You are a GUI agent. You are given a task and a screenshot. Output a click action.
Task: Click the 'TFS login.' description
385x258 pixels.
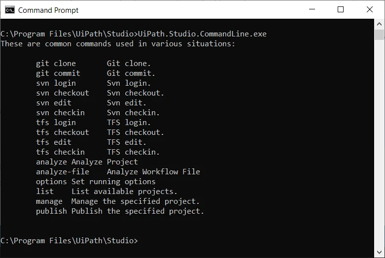(129, 123)
